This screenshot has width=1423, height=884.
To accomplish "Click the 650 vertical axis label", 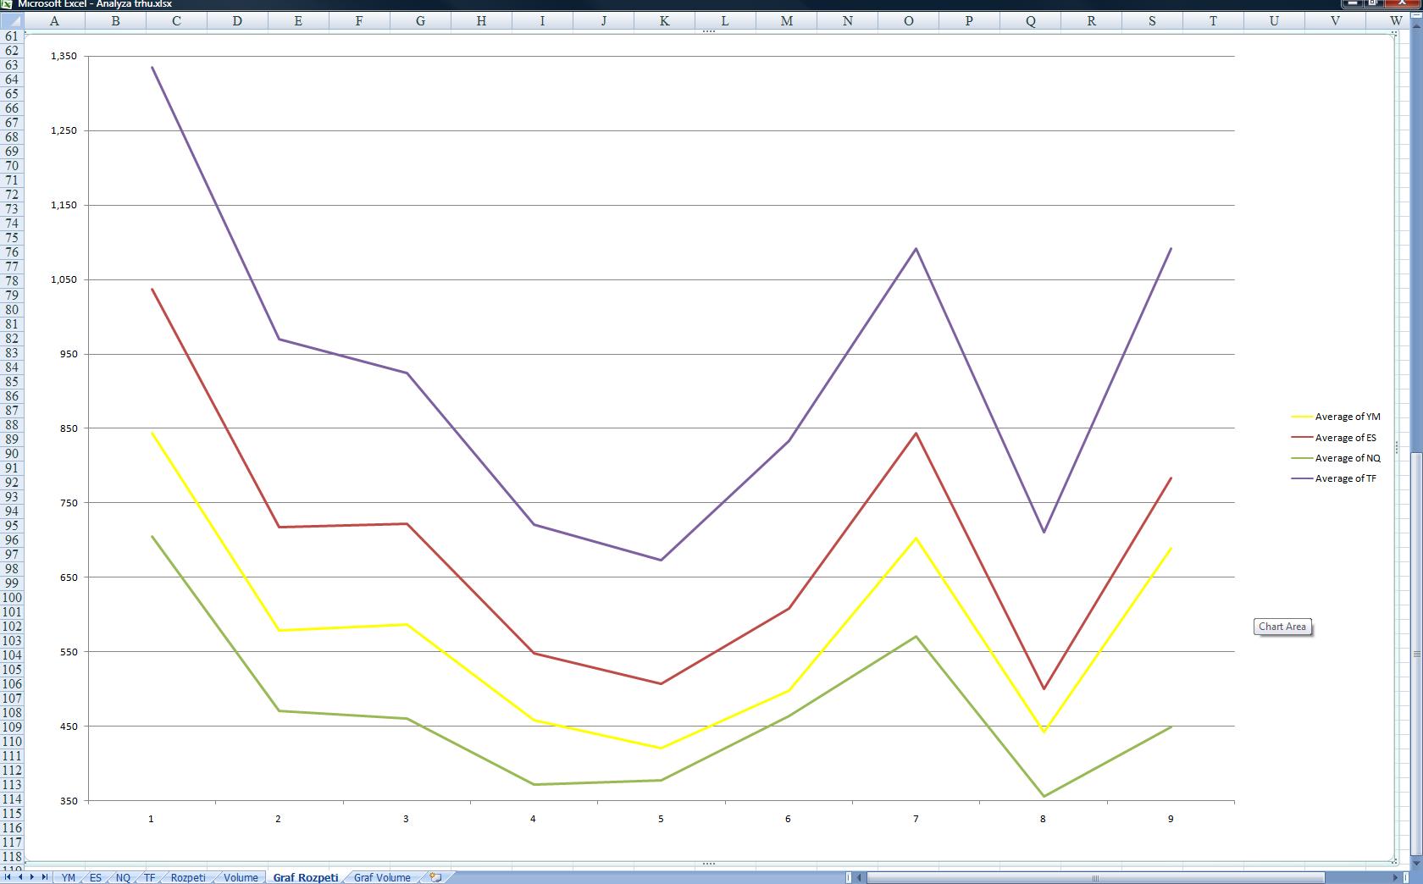I will pyautogui.click(x=68, y=577).
